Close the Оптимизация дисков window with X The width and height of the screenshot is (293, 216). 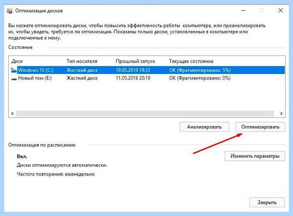coord(280,10)
